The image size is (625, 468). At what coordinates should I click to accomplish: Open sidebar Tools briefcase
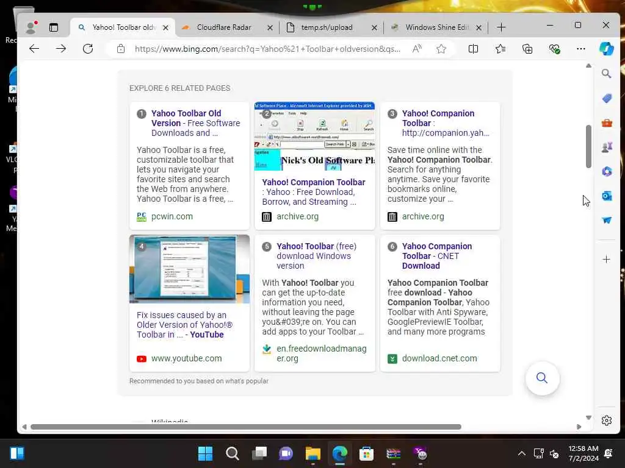607,123
